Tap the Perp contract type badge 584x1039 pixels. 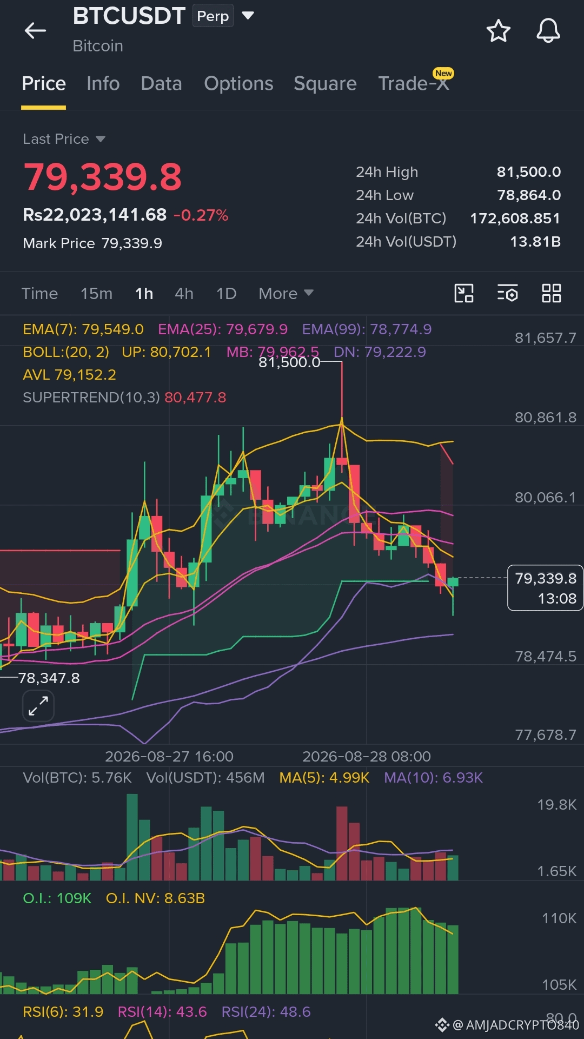pyautogui.click(x=213, y=16)
